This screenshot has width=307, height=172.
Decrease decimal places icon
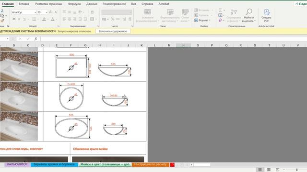(x=130, y=19)
